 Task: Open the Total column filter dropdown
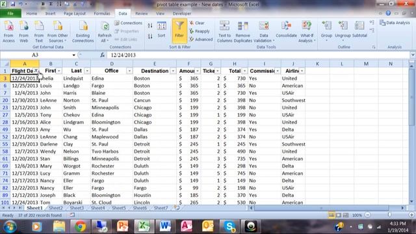click(x=244, y=71)
